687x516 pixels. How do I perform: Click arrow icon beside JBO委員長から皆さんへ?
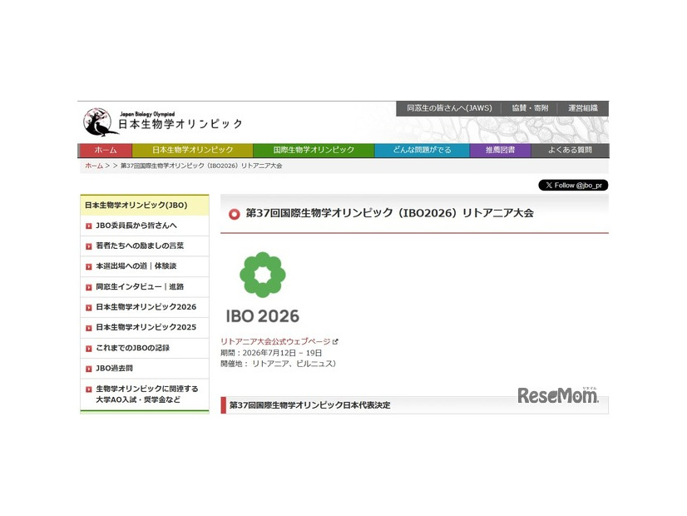88,226
